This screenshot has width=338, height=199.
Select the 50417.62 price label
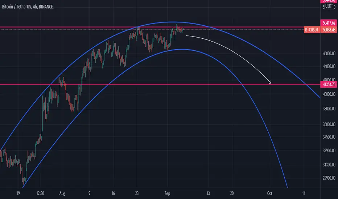[x=329, y=22]
